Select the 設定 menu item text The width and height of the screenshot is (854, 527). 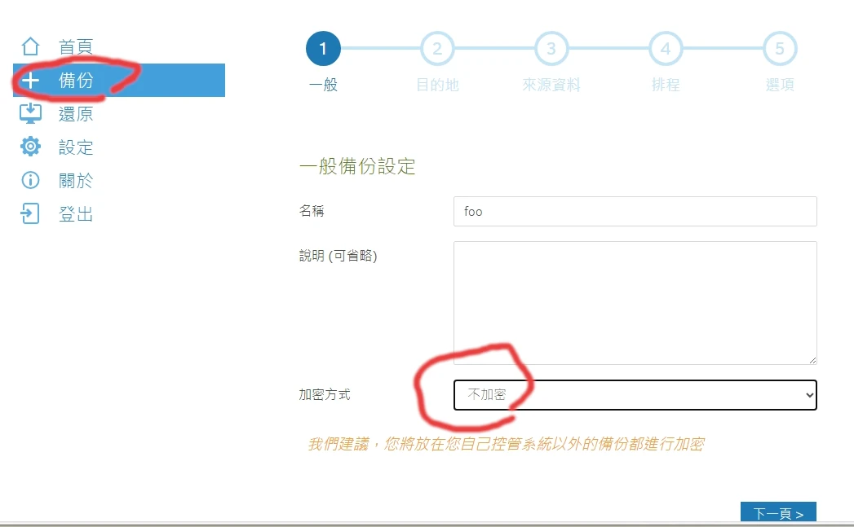pos(76,147)
